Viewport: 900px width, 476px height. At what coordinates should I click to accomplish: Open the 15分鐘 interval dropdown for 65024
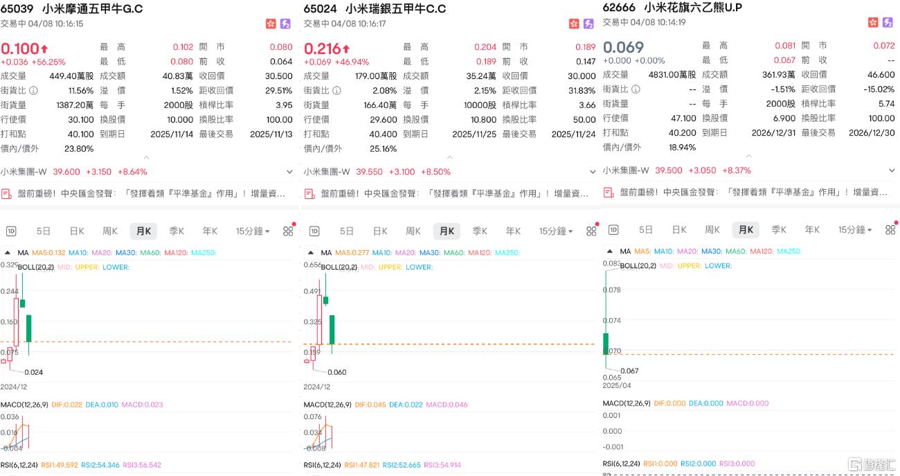556,231
